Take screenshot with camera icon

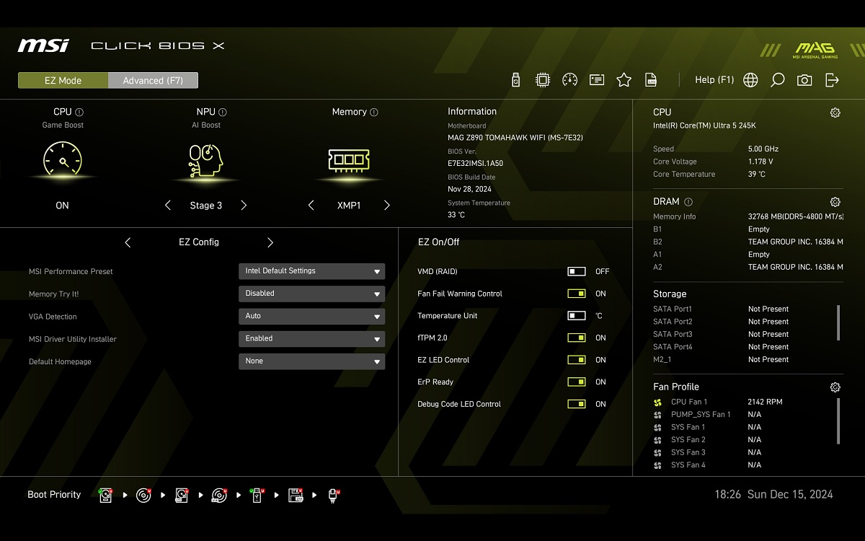[804, 80]
